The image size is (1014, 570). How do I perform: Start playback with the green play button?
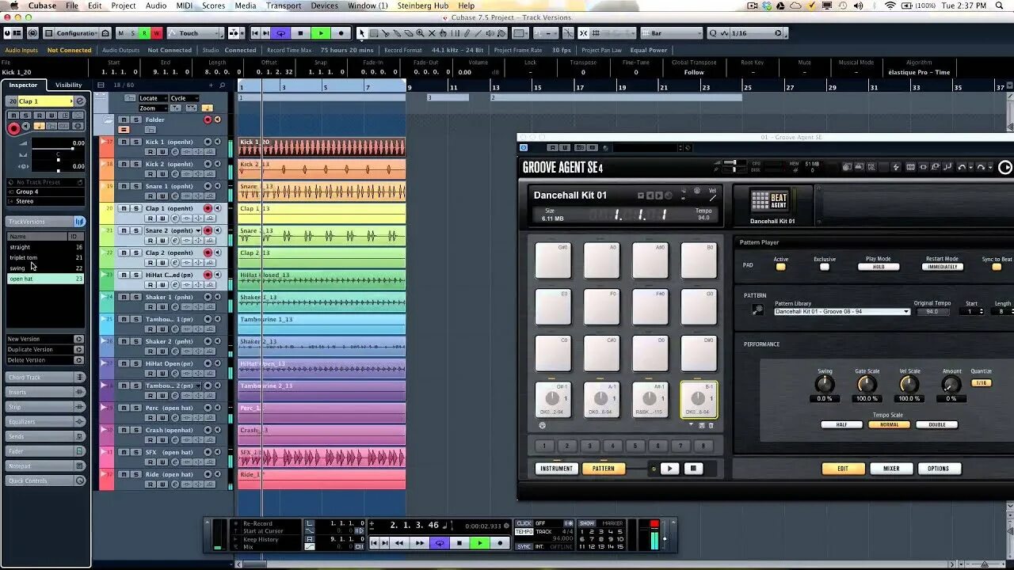[480, 543]
